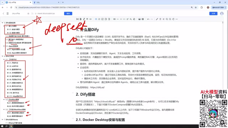Zoom in using magnifier plus icon
This screenshot has height=128, width=228.
coord(167,19)
